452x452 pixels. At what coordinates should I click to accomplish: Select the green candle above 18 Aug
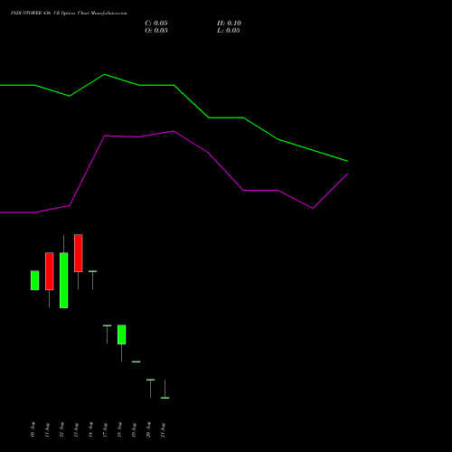click(122, 334)
